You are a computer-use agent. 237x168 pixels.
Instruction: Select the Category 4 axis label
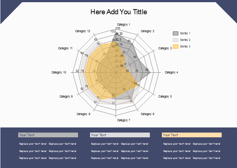(x=171, y=72)
